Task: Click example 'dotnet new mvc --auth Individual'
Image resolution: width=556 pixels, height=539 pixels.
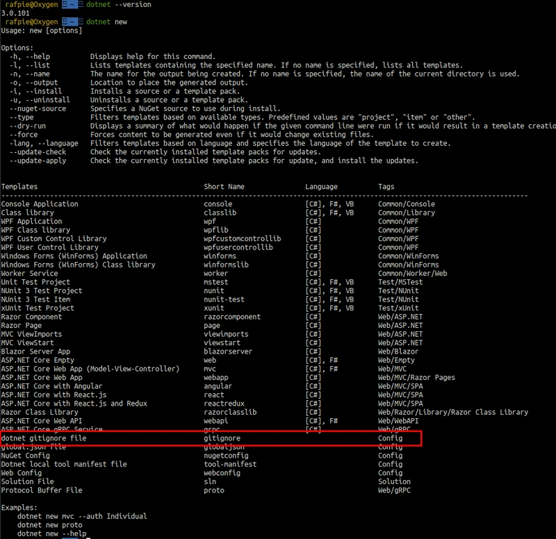Action: (82, 517)
